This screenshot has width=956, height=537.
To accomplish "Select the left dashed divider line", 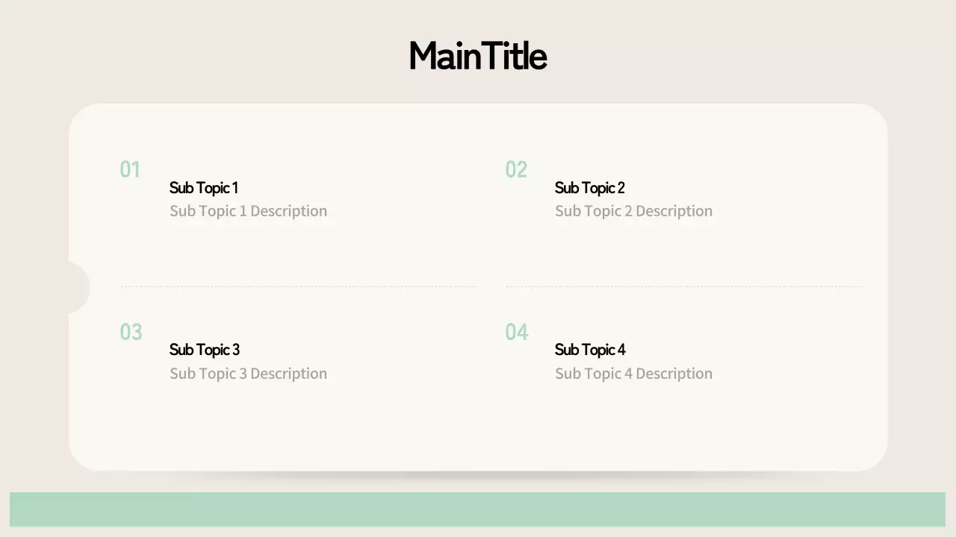I will coord(299,286).
